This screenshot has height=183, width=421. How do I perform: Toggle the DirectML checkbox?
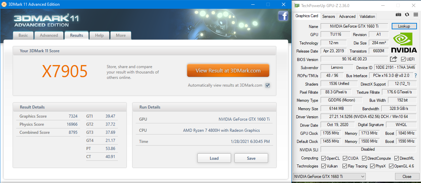pyautogui.click(x=397, y=158)
